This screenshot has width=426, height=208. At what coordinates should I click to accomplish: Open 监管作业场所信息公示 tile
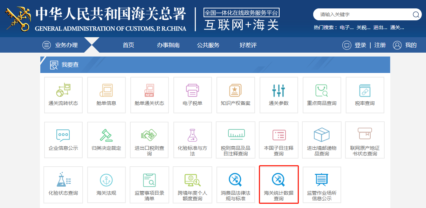tap(322, 185)
